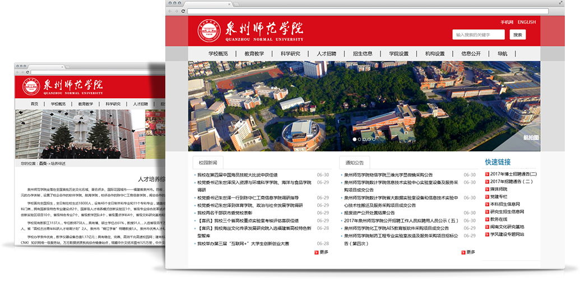Image resolution: width=580 pixels, height=286 pixels.
Task: Click the fullscreen icon at browser top right
Action: (x=560, y=3)
